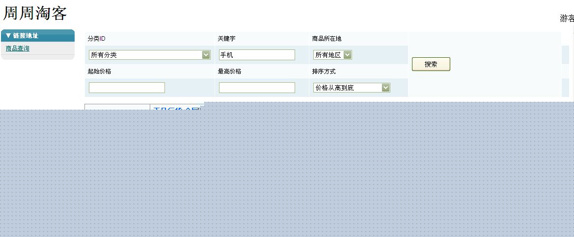Viewport: 574px width, 237px height.
Task: Click the 排序方式 label
Action: click(324, 71)
